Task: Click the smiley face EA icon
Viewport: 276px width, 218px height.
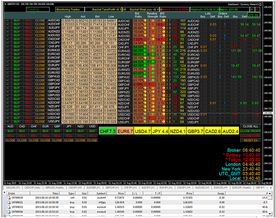Action: [261, 4]
